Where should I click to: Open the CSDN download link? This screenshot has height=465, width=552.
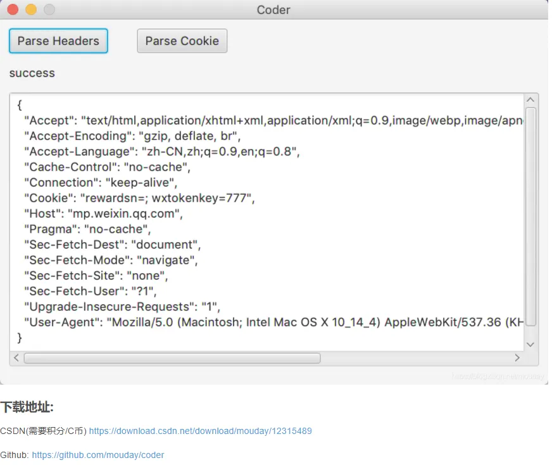click(x=200, y=431)
